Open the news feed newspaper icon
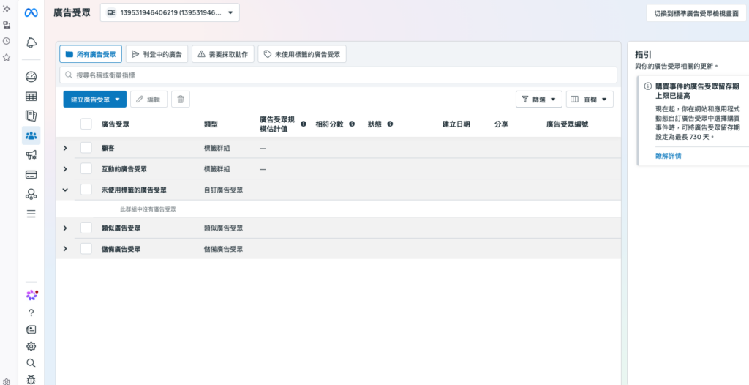This screenshot has width=749, height=385. coord(31,329)
